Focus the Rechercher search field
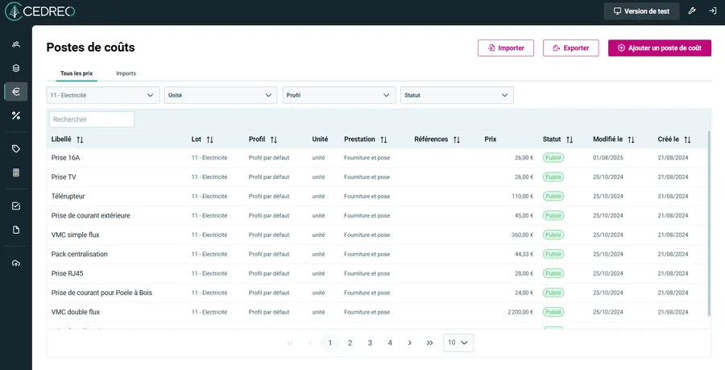Viewport: 725px width, 370px height. pos(91,119)
